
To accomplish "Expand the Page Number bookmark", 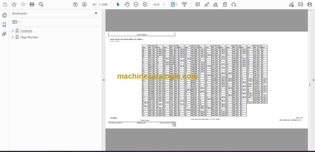I will [x=13, y=37].
